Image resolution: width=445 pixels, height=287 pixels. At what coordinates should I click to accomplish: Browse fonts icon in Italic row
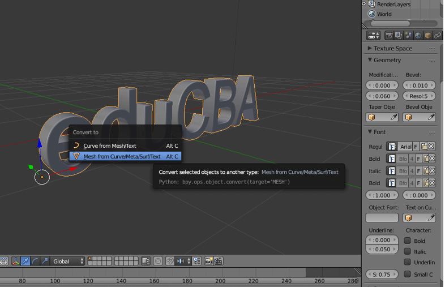[392, 171]
